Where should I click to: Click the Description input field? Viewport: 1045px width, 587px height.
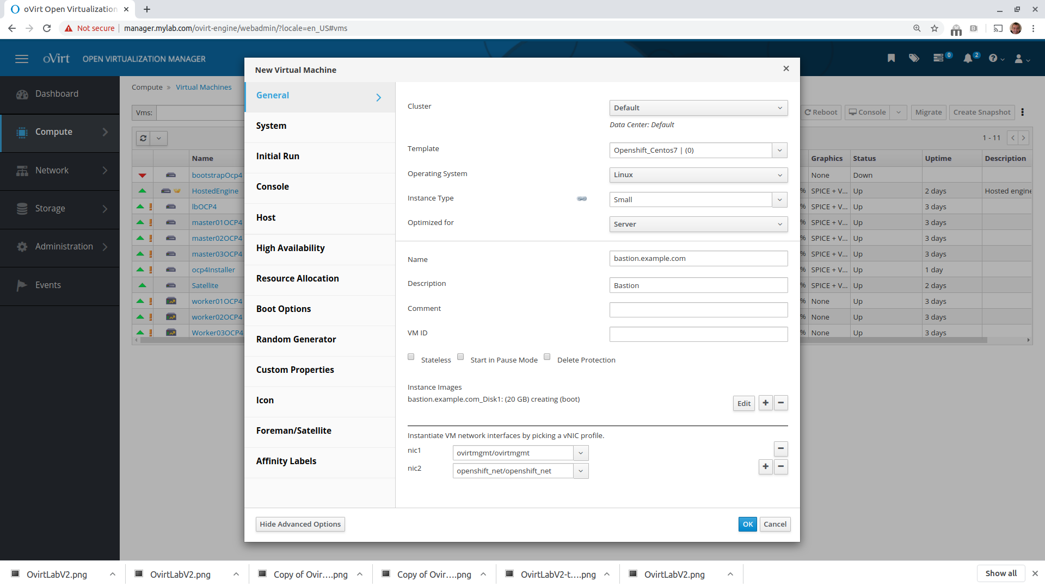click(698, 285)
